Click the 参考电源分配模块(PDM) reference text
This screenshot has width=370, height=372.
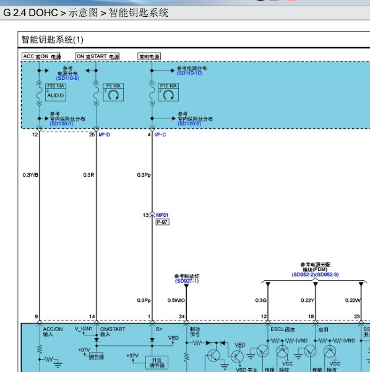pyautogui.click(x=315, y=267)
